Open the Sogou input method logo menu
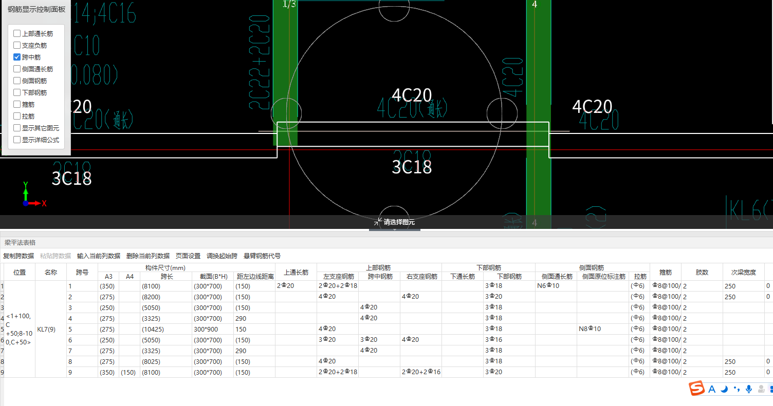This screenshot has width=773, height=406. click(697, 389)
